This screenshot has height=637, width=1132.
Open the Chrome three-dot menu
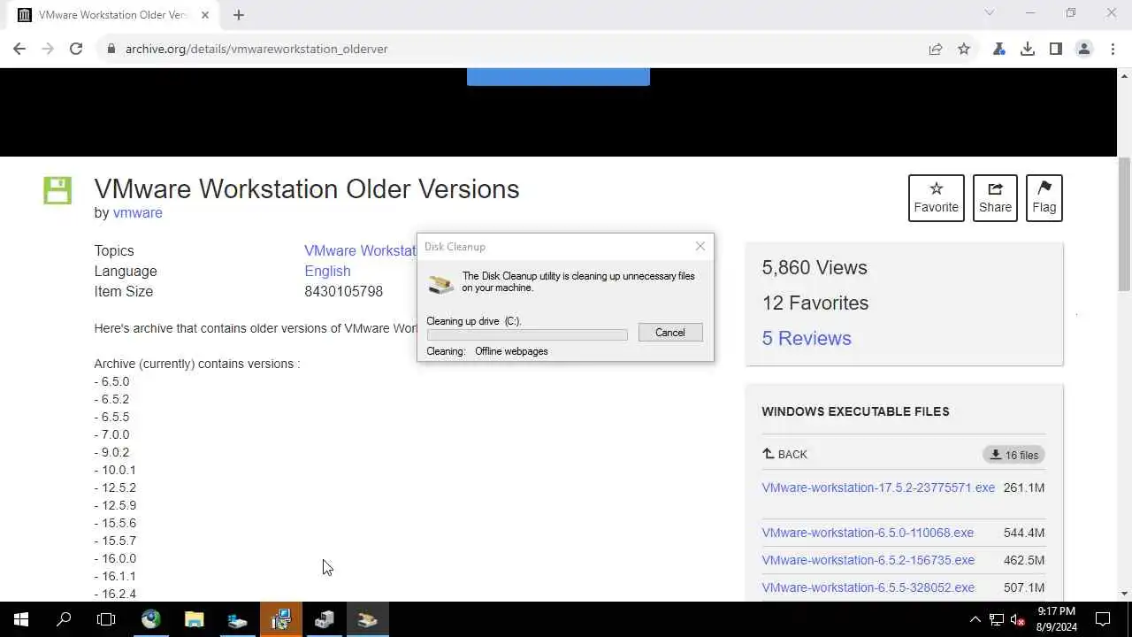(1113, 49)
